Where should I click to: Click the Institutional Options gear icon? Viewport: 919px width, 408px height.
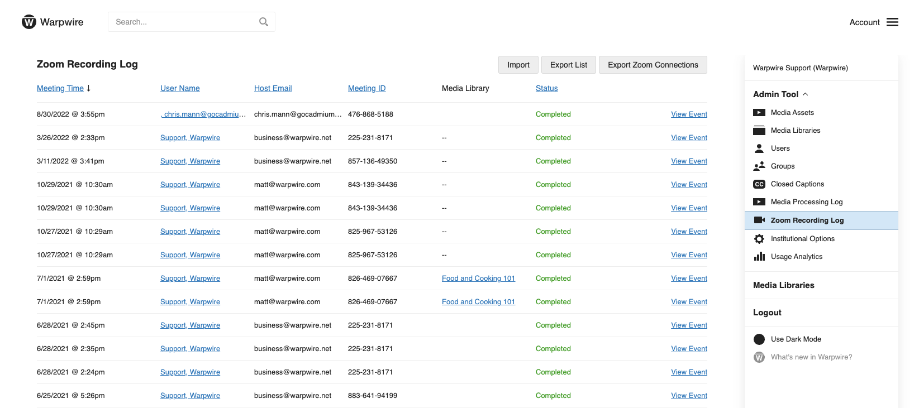[x=759, y=239]
